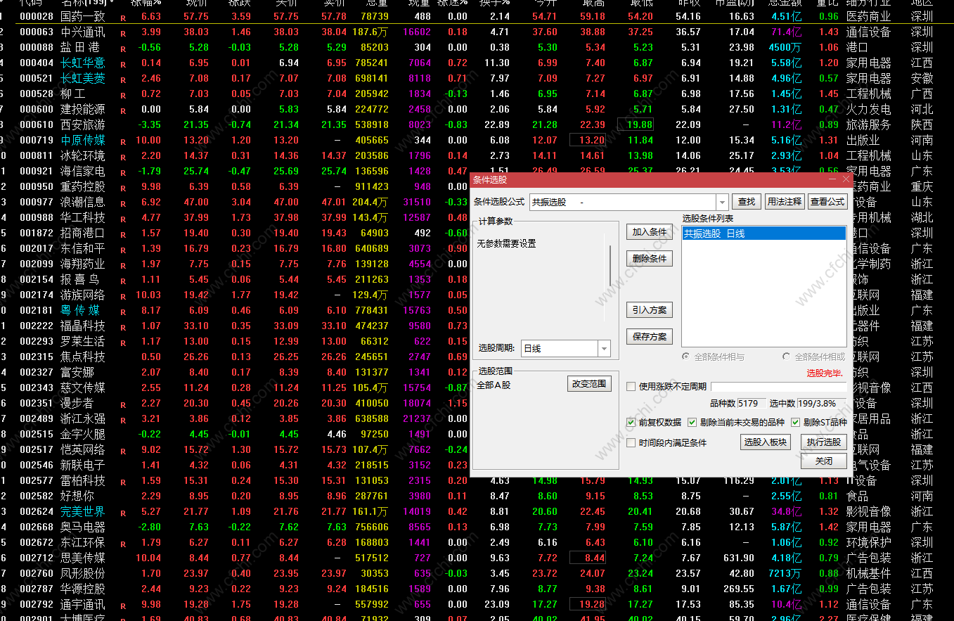Click 查看公式 to view the formula
The width and height of the screenshot is (954, 621).
pyautogui.click(x=827, y=202)
